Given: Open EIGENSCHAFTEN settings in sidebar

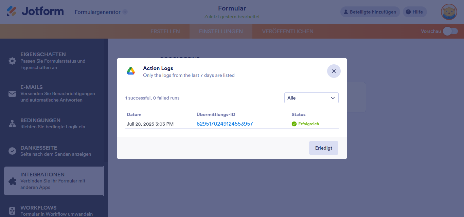Looking at the screenshot, I should pyautogui.click(x=54, y=61).
